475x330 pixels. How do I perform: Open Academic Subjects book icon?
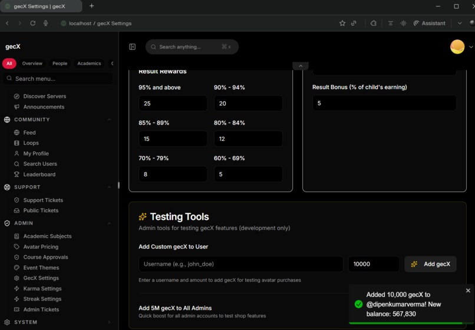point(17,236)
